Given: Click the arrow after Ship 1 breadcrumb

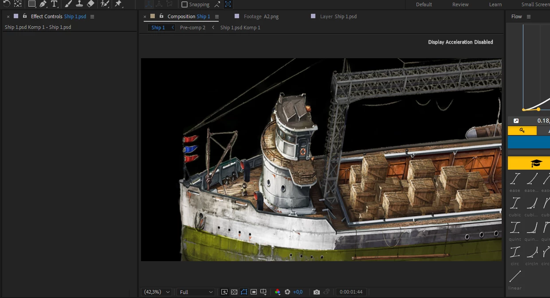Looking at the screenshot, I should point(173,28).
